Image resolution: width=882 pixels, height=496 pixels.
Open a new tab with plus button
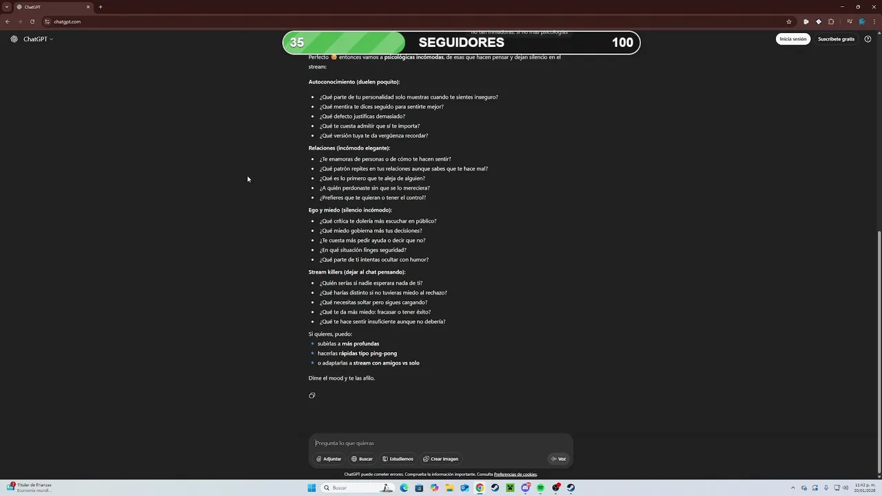101,7
